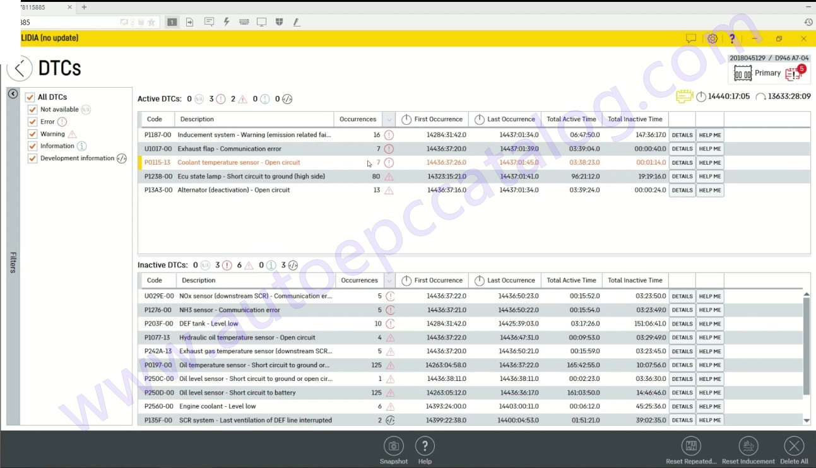The image size is (816, 468).
Task: Open Help with the question mark circle
Action: [425, 447]
